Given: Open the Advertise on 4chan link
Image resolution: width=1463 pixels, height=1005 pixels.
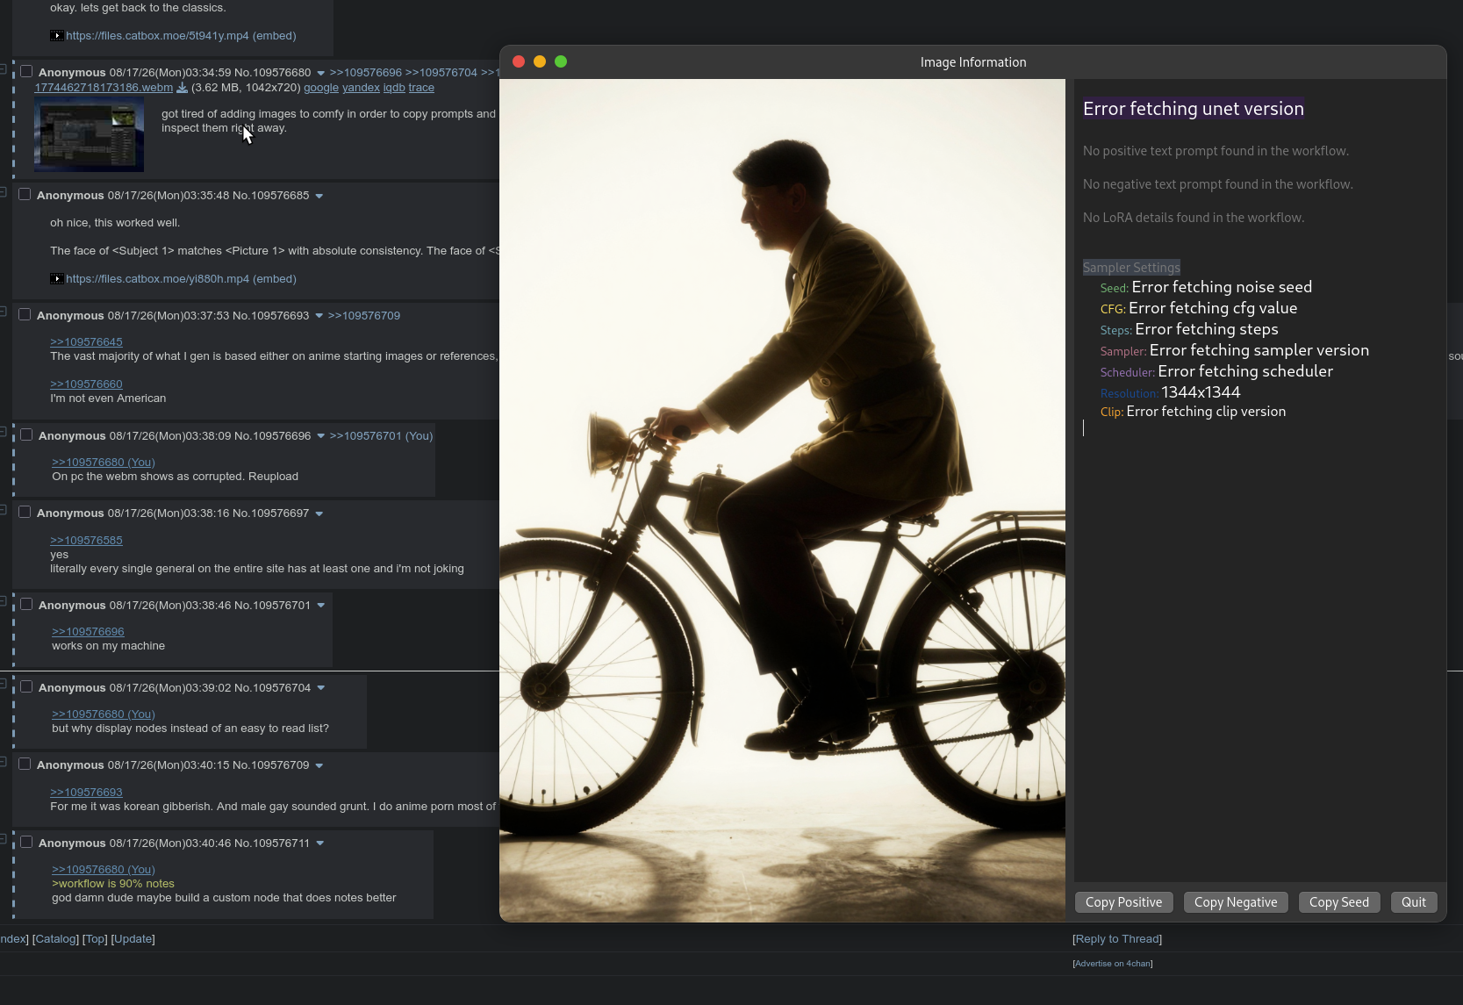Looking at the screenshot, I should tap(1113, 964).
